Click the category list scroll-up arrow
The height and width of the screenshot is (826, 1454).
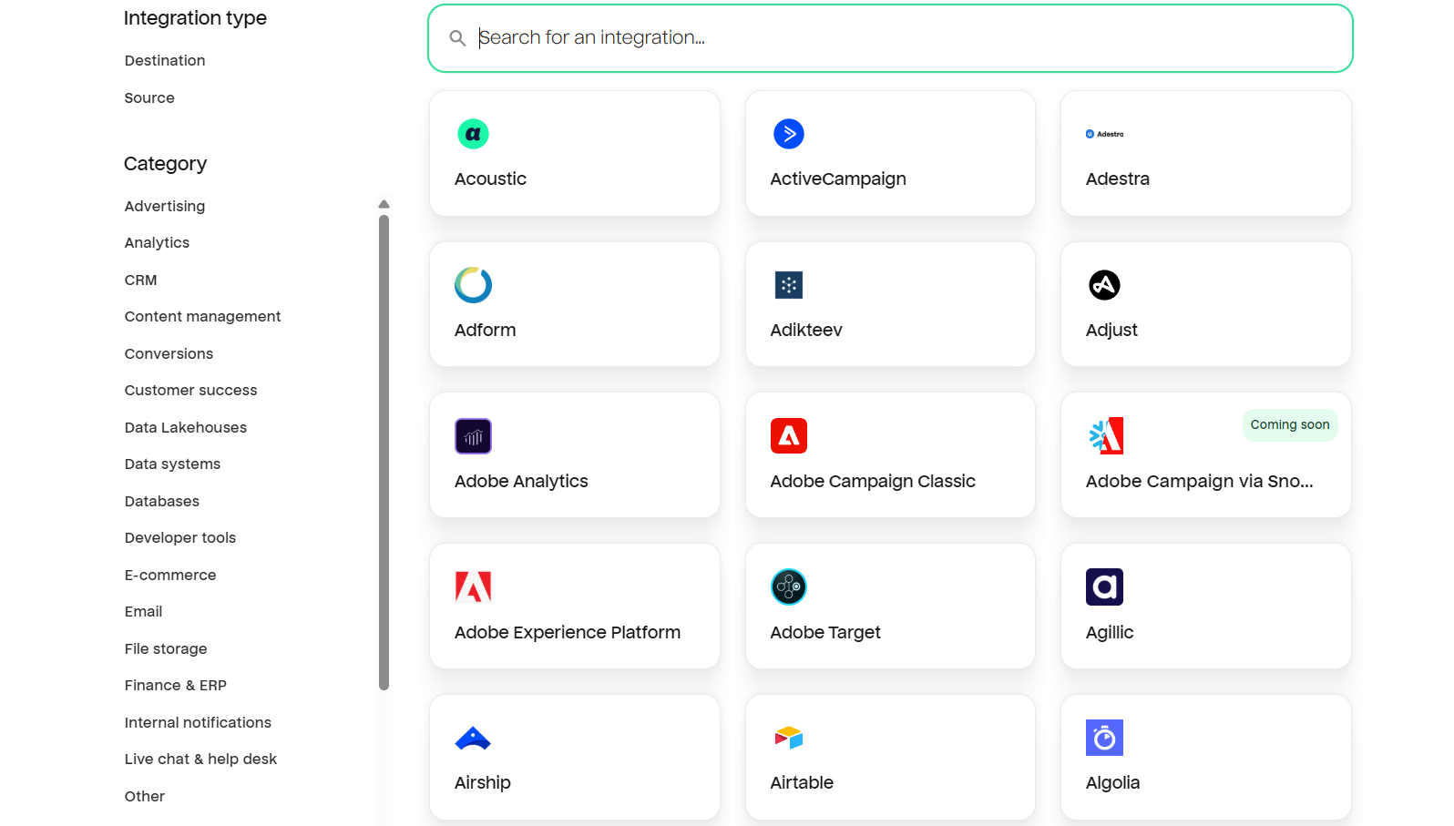pyautogui.click(x=384, y=204)
